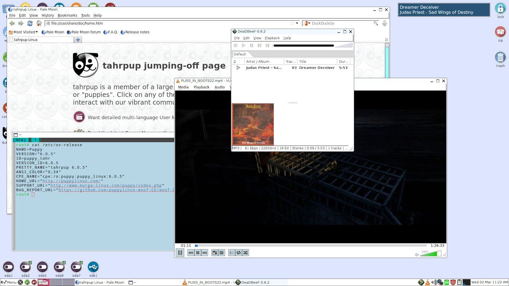The height and width of the screenshot is (286, 509).
Task: Enable shuffle in VLC
Action: click(245, 252)
